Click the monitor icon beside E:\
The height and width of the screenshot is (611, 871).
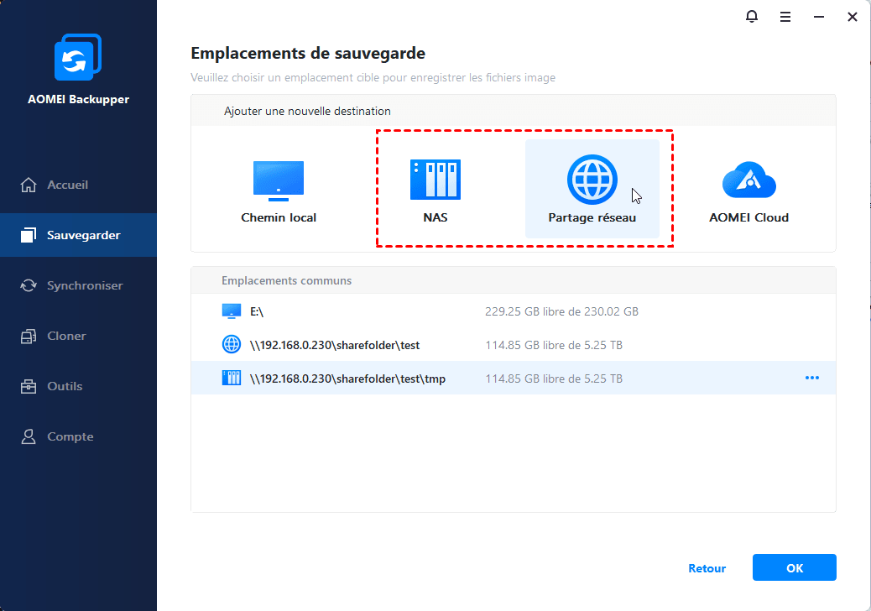point(231,311)
